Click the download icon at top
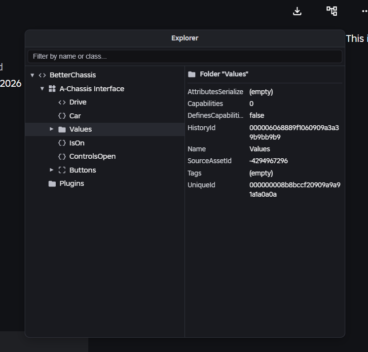The height and width of the screenshot is (352, 368). 297,11
